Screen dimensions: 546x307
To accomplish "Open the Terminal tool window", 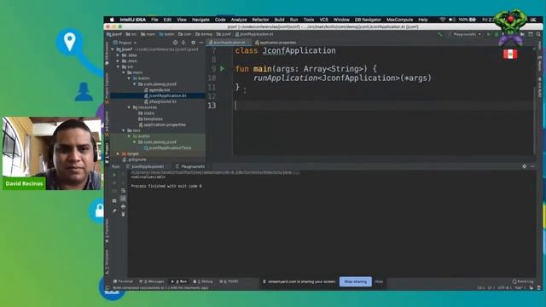I will pyautogui.click(x=123, y=281).
